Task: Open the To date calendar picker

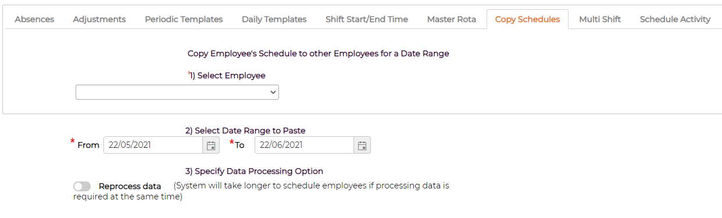Action: pyautogui.click(x=362, y=145)
